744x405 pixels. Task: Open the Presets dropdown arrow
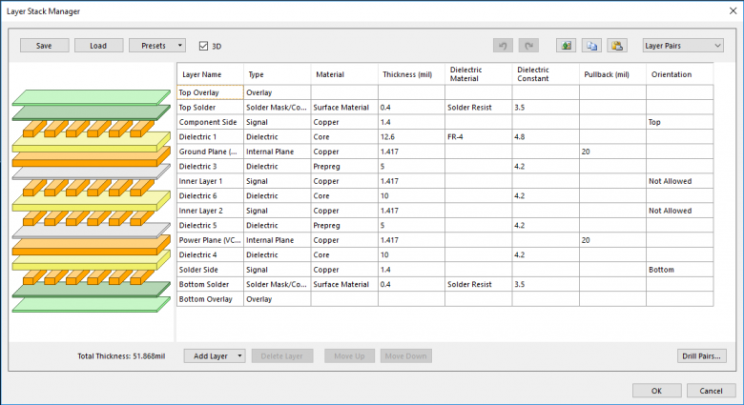(x=180, y=46)
